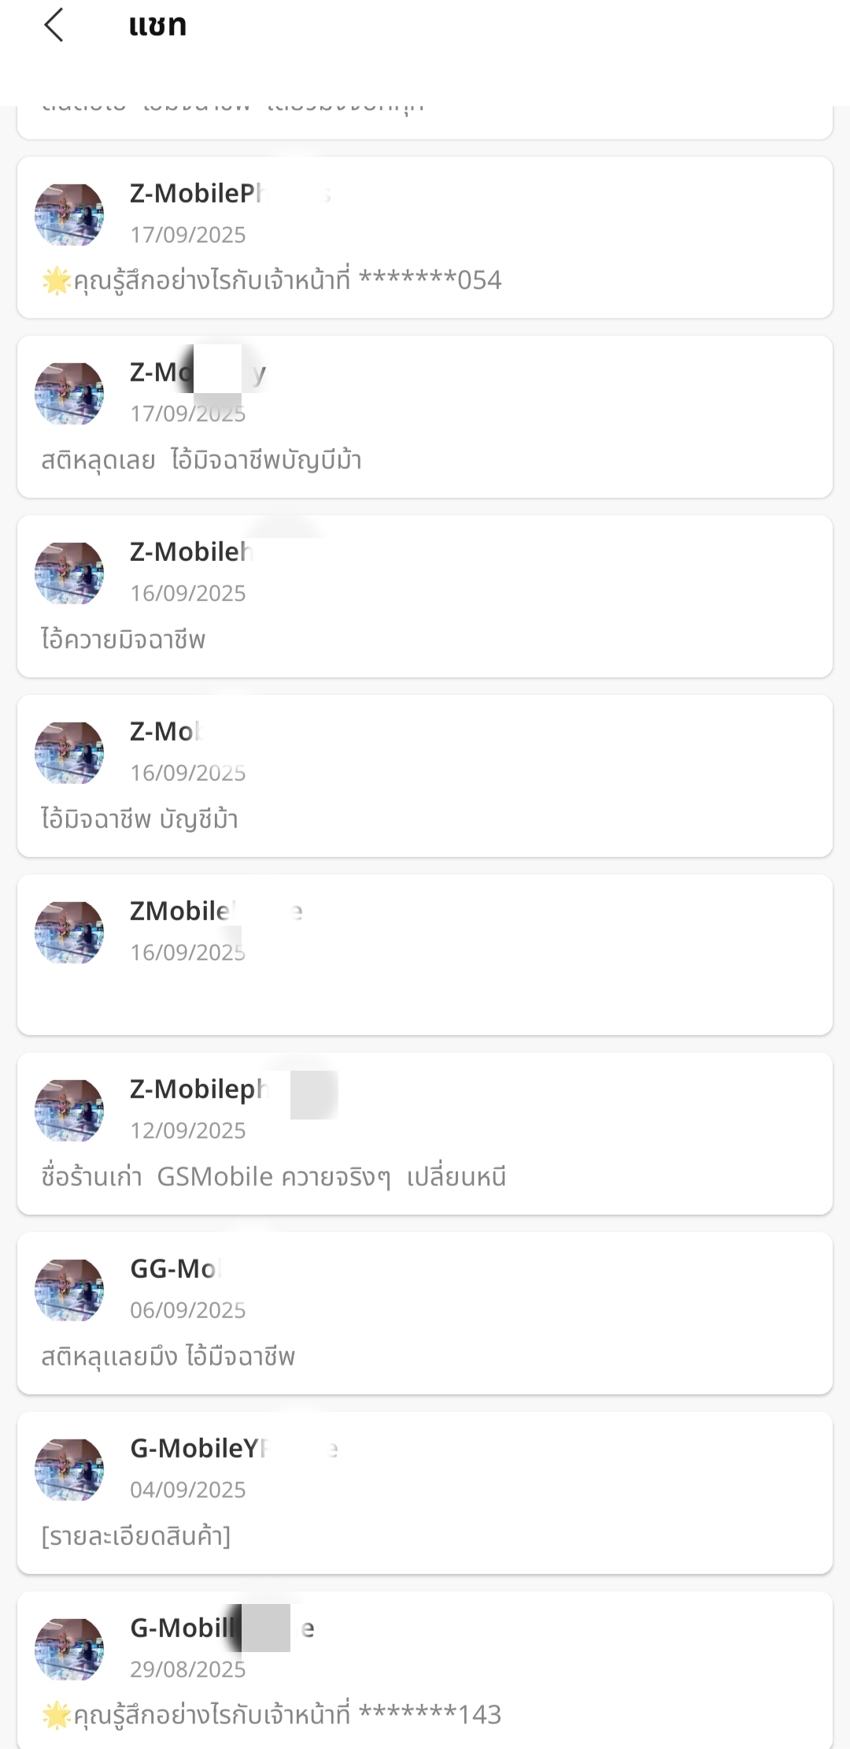Tap avatar beside สติหลุดเลย message
The height and width of the screenshot is (1749, 850).
[69, 393]
